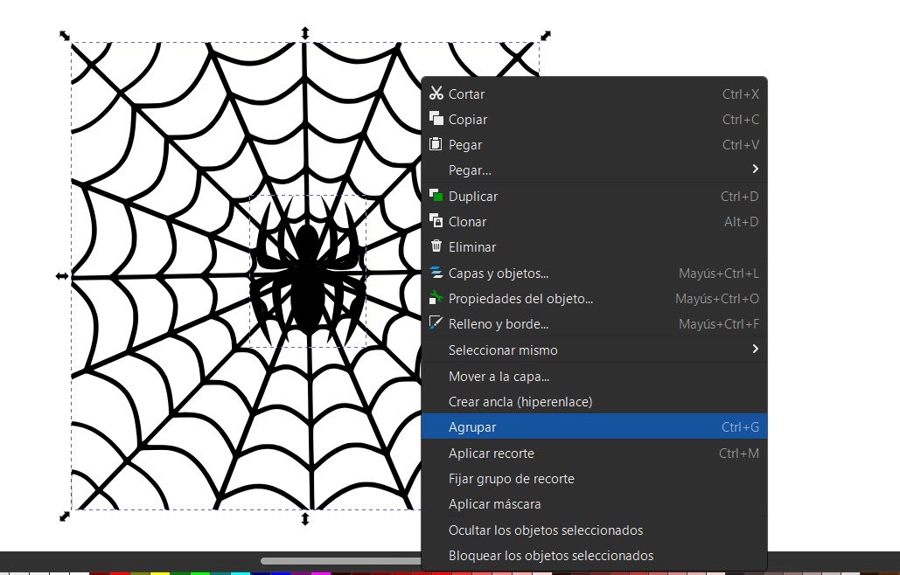Viewport: 900px width, 575px height.
Task: Click the Propiedades del objeto wrench icon
Action: tap(436, 297)
